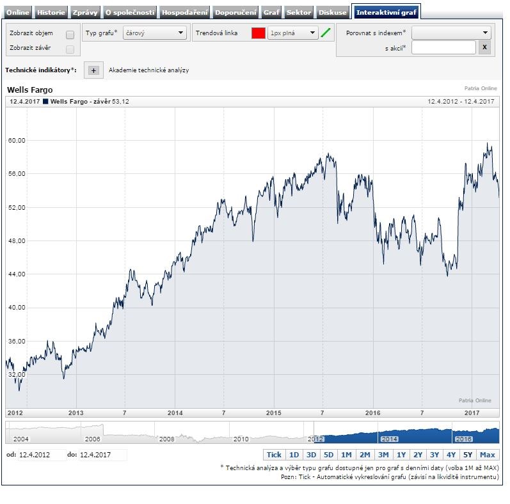Select the Interaktivní graf tab

[x=386, y=12]
